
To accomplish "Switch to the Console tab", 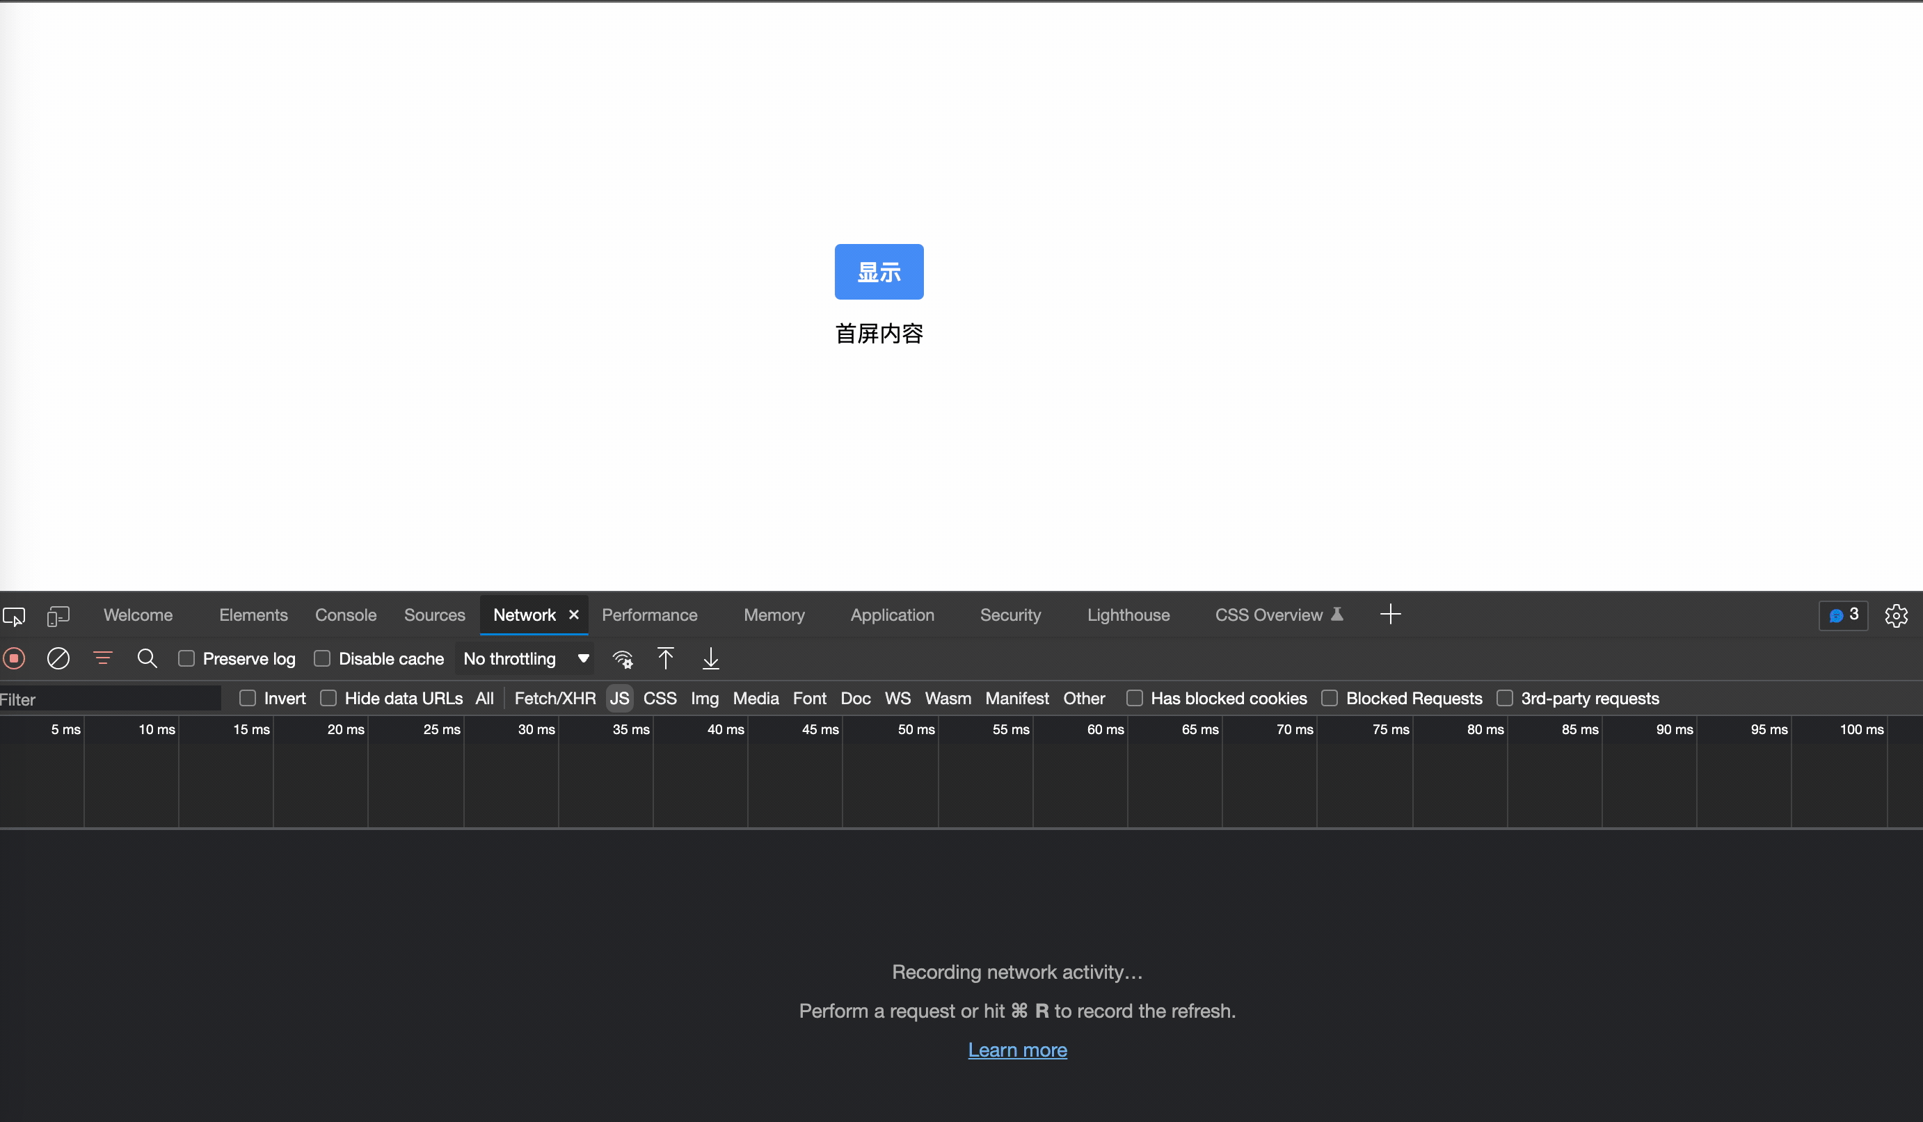I will tap(346, 615).
